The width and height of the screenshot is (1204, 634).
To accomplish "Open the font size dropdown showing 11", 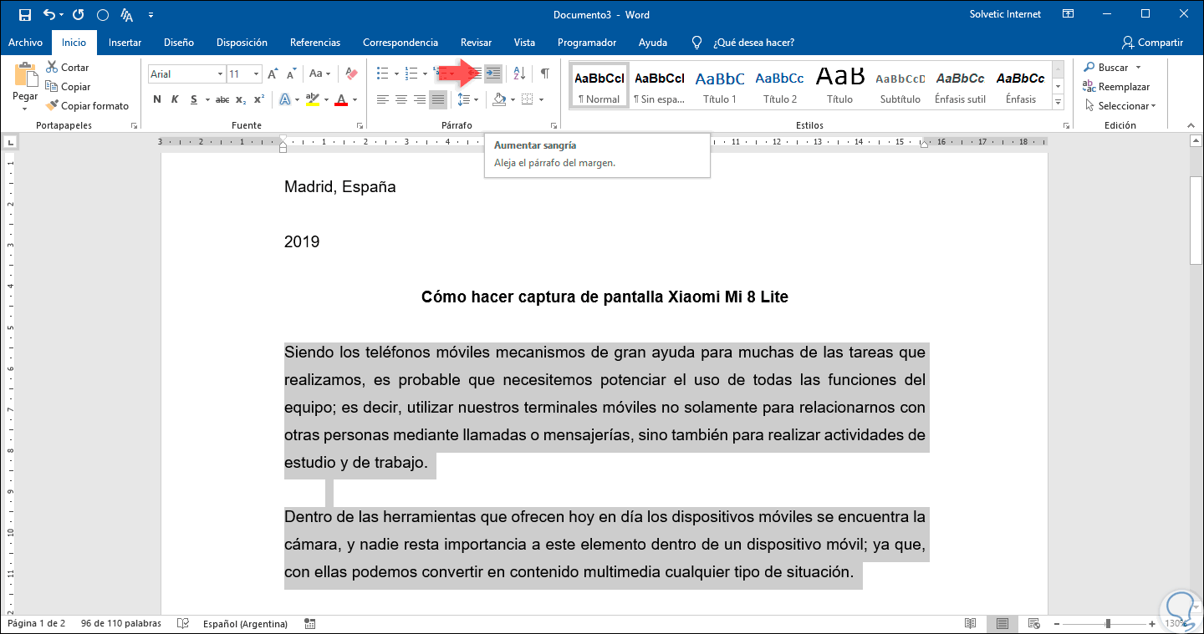I will (x=256, y=74).
